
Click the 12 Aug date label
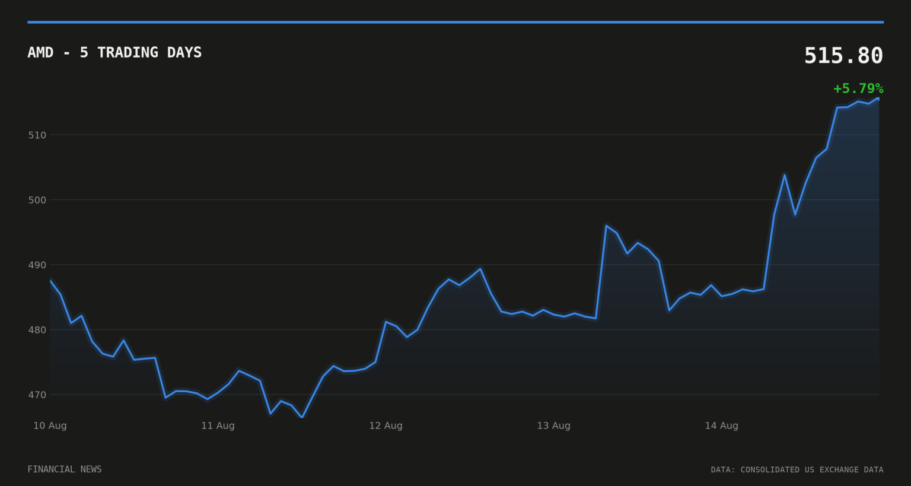(x=386, y=425)
